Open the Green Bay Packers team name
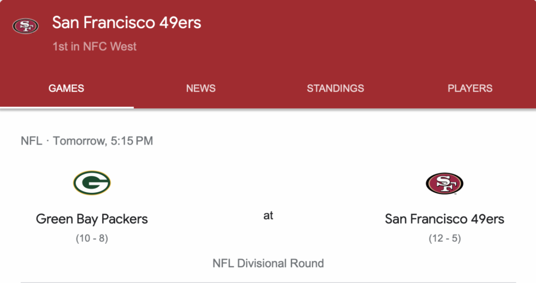 point(92,219)
